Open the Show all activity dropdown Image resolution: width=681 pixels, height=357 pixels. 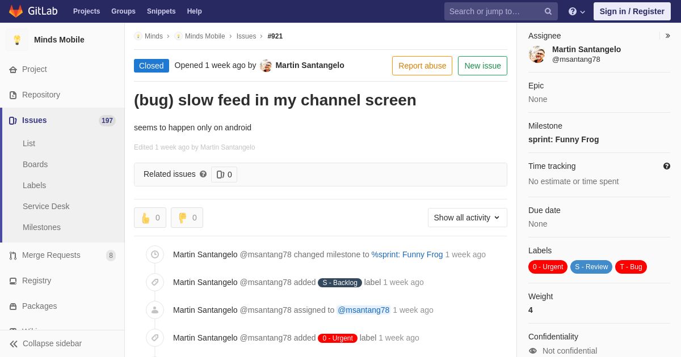tap(467, 218)
